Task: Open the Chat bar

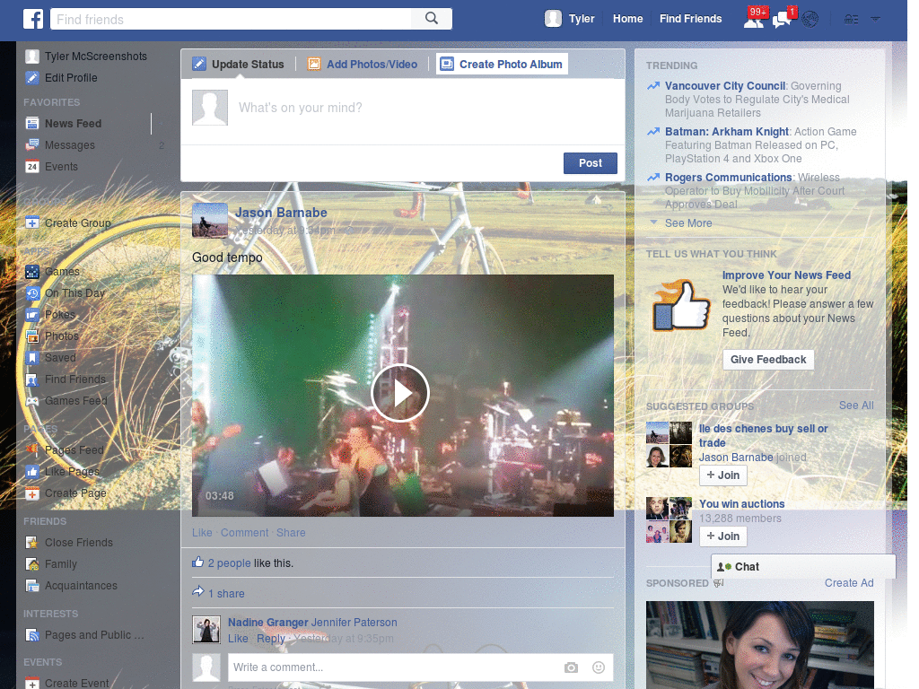Action: tap(803, 567)
